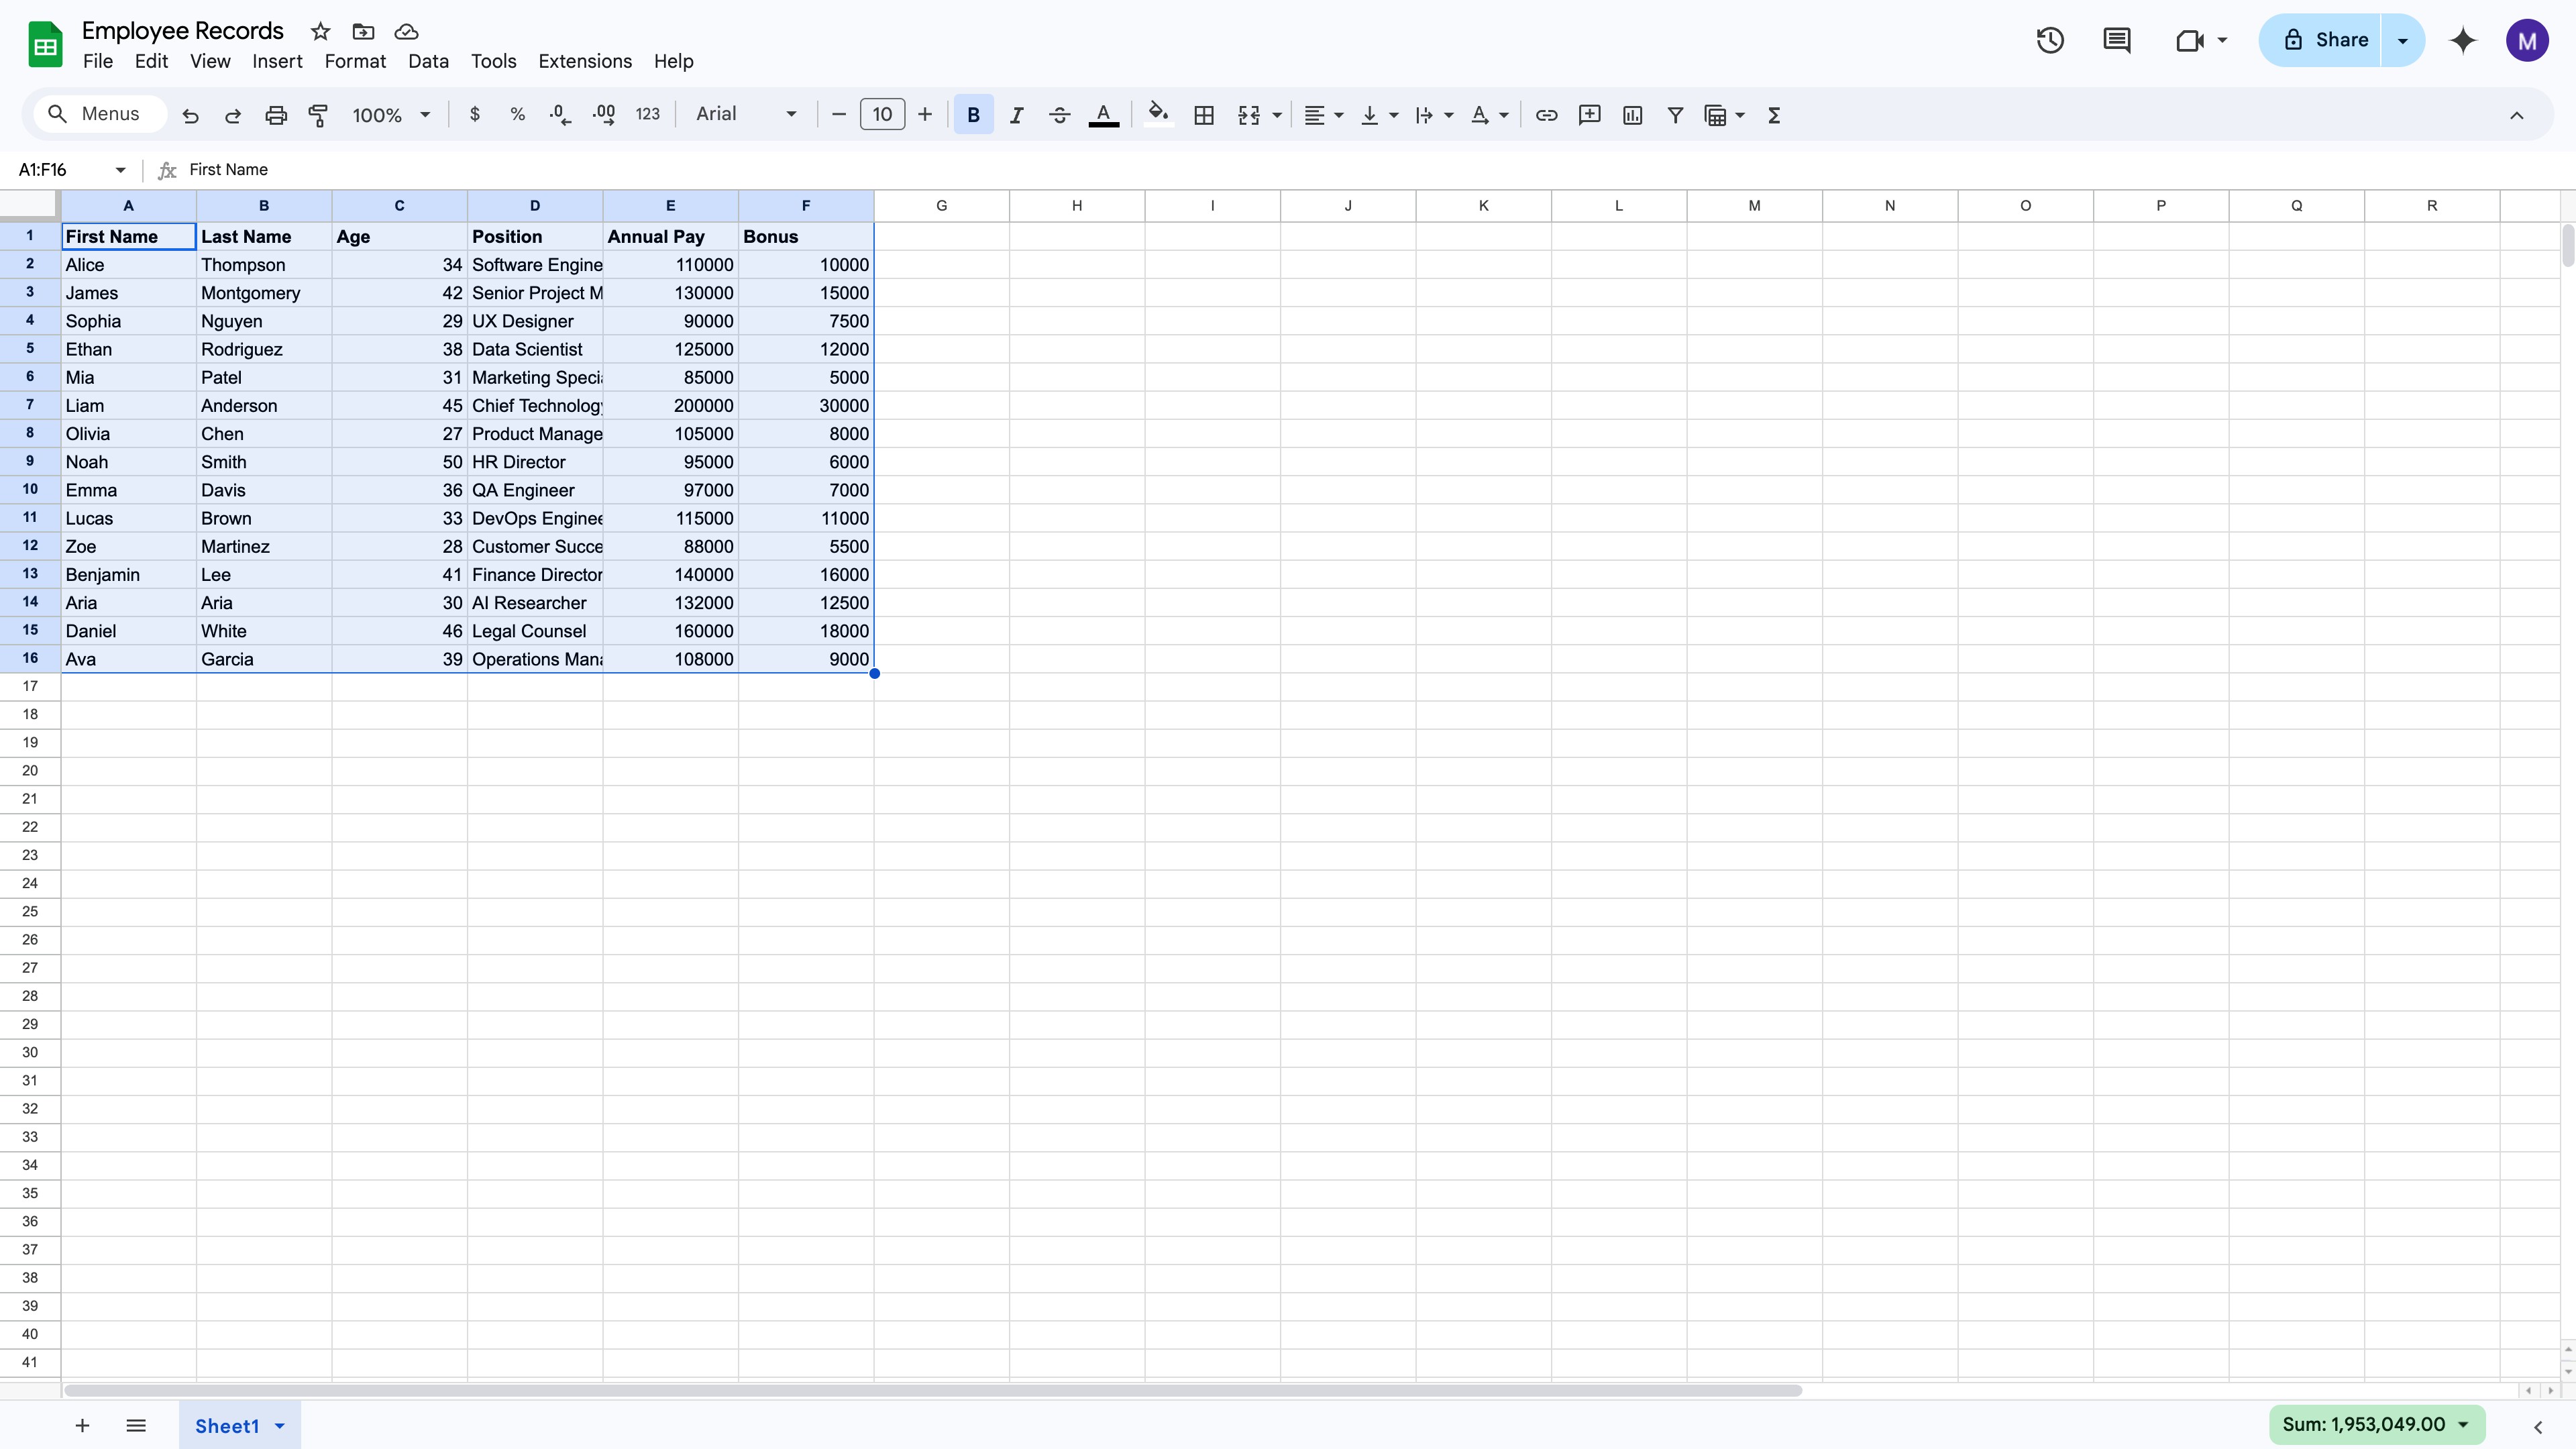Insert chart using the chart icon
The width and height of the screenshot is (2576, 1449).
pyautogui.click(x=1633, y=115)
